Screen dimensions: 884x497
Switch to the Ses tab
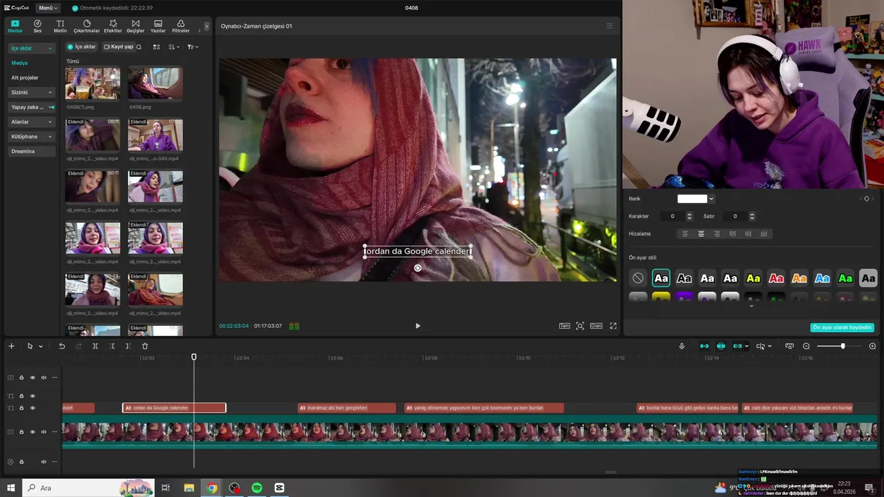[37, 26]
